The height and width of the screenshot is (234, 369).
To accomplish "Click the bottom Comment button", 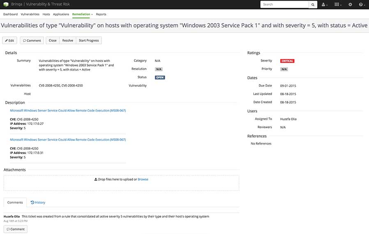I will pos(16,229).
